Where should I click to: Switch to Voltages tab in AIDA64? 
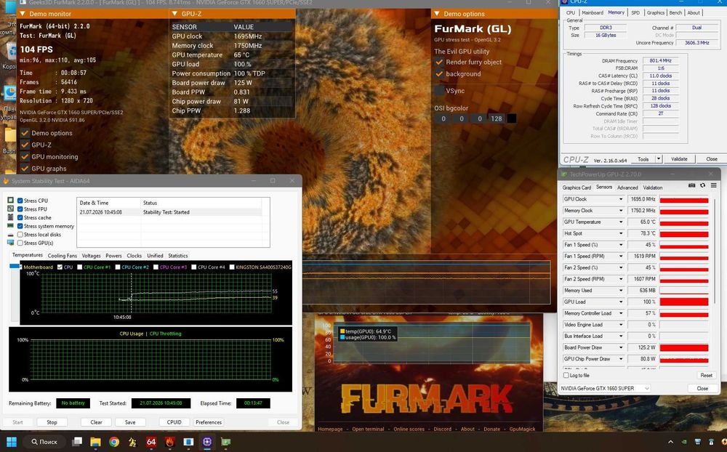(x=91, y=256)
